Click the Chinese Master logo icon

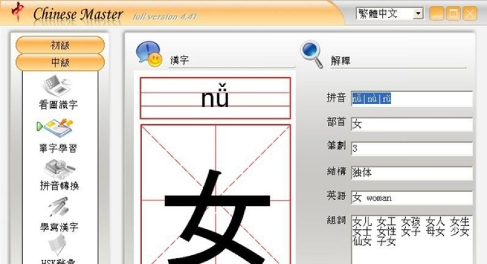point(17,12)
